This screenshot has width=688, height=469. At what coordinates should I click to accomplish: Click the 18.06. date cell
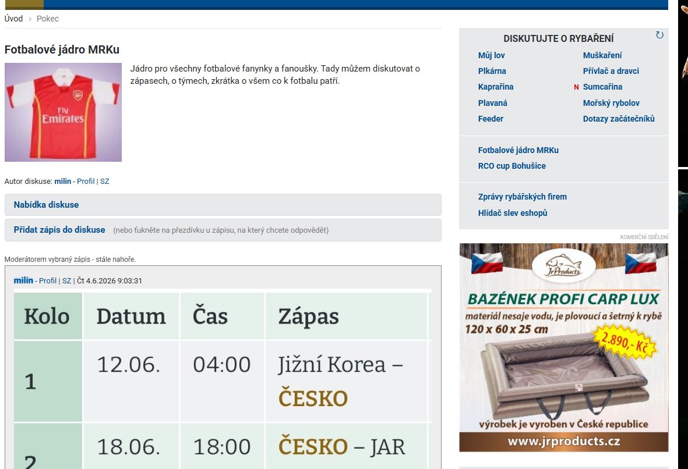[x=131, y=446]
